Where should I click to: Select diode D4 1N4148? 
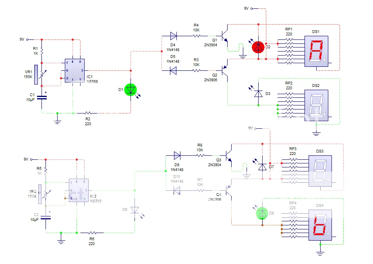pyautogui.click(x=174, y=36)
